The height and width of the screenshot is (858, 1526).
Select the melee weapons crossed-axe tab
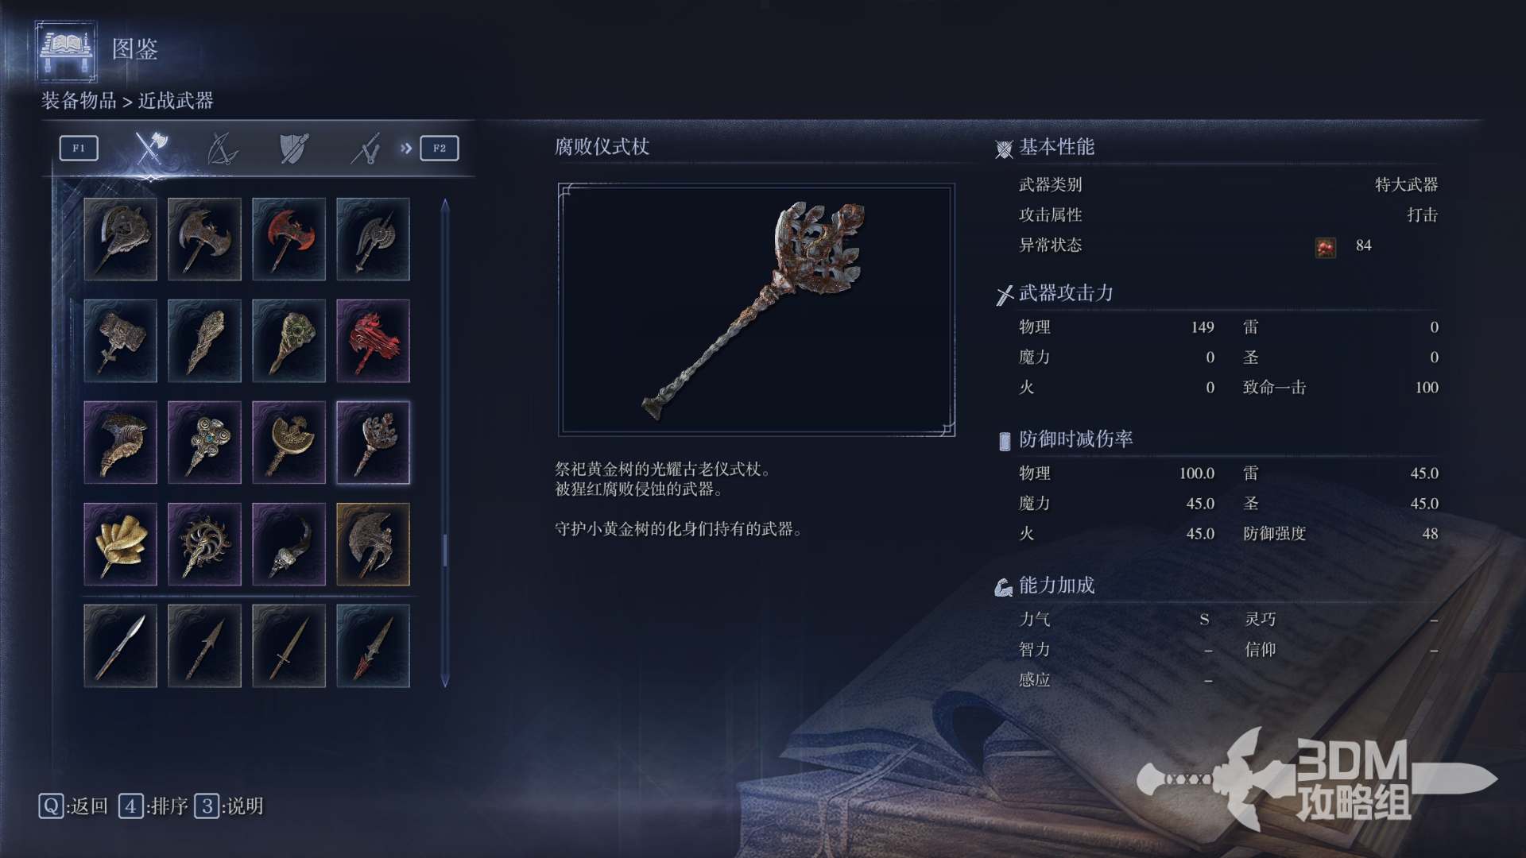coord(150,148)
